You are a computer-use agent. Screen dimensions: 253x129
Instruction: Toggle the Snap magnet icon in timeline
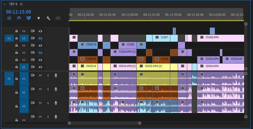click(x=19, y=18)
